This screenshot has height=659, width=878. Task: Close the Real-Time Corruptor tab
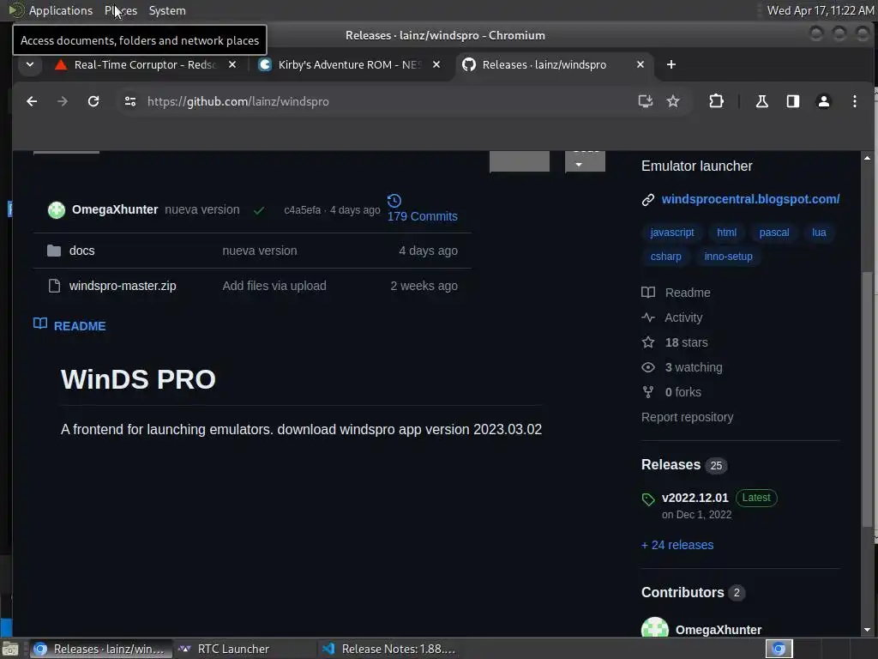[x=232, y=64]
